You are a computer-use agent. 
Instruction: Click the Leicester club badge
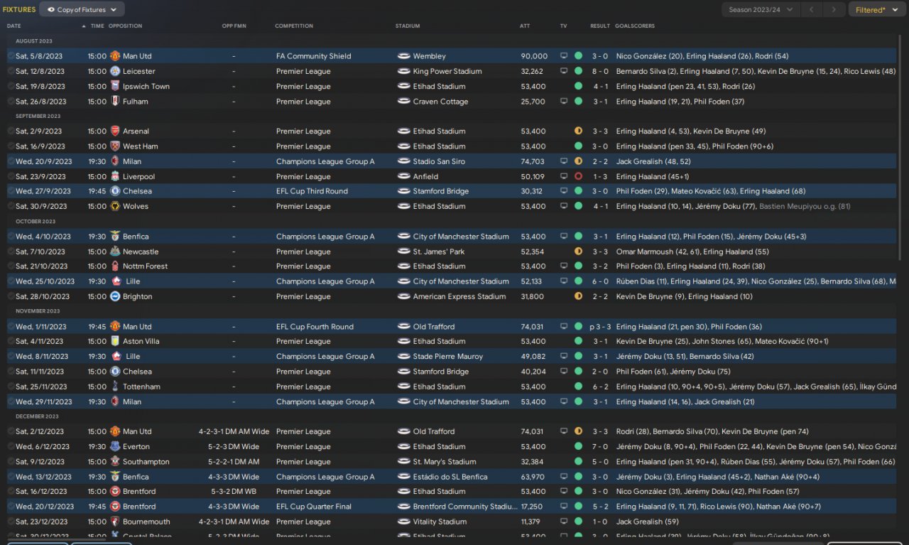point(115,71)
